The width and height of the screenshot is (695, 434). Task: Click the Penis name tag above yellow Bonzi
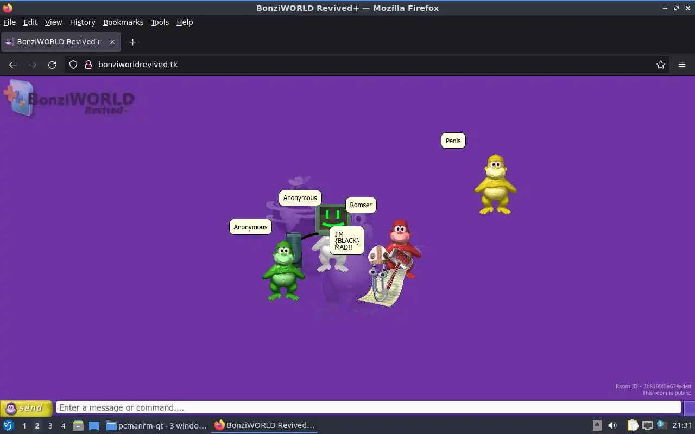453,141
